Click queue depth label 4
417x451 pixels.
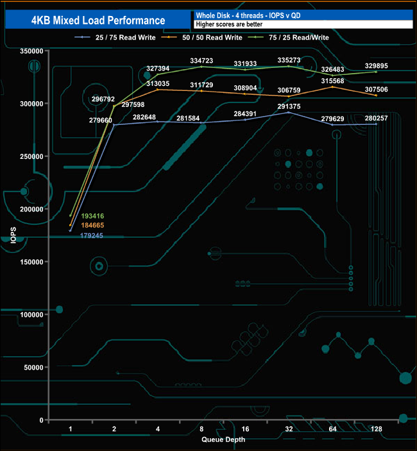tap(158, 429)
